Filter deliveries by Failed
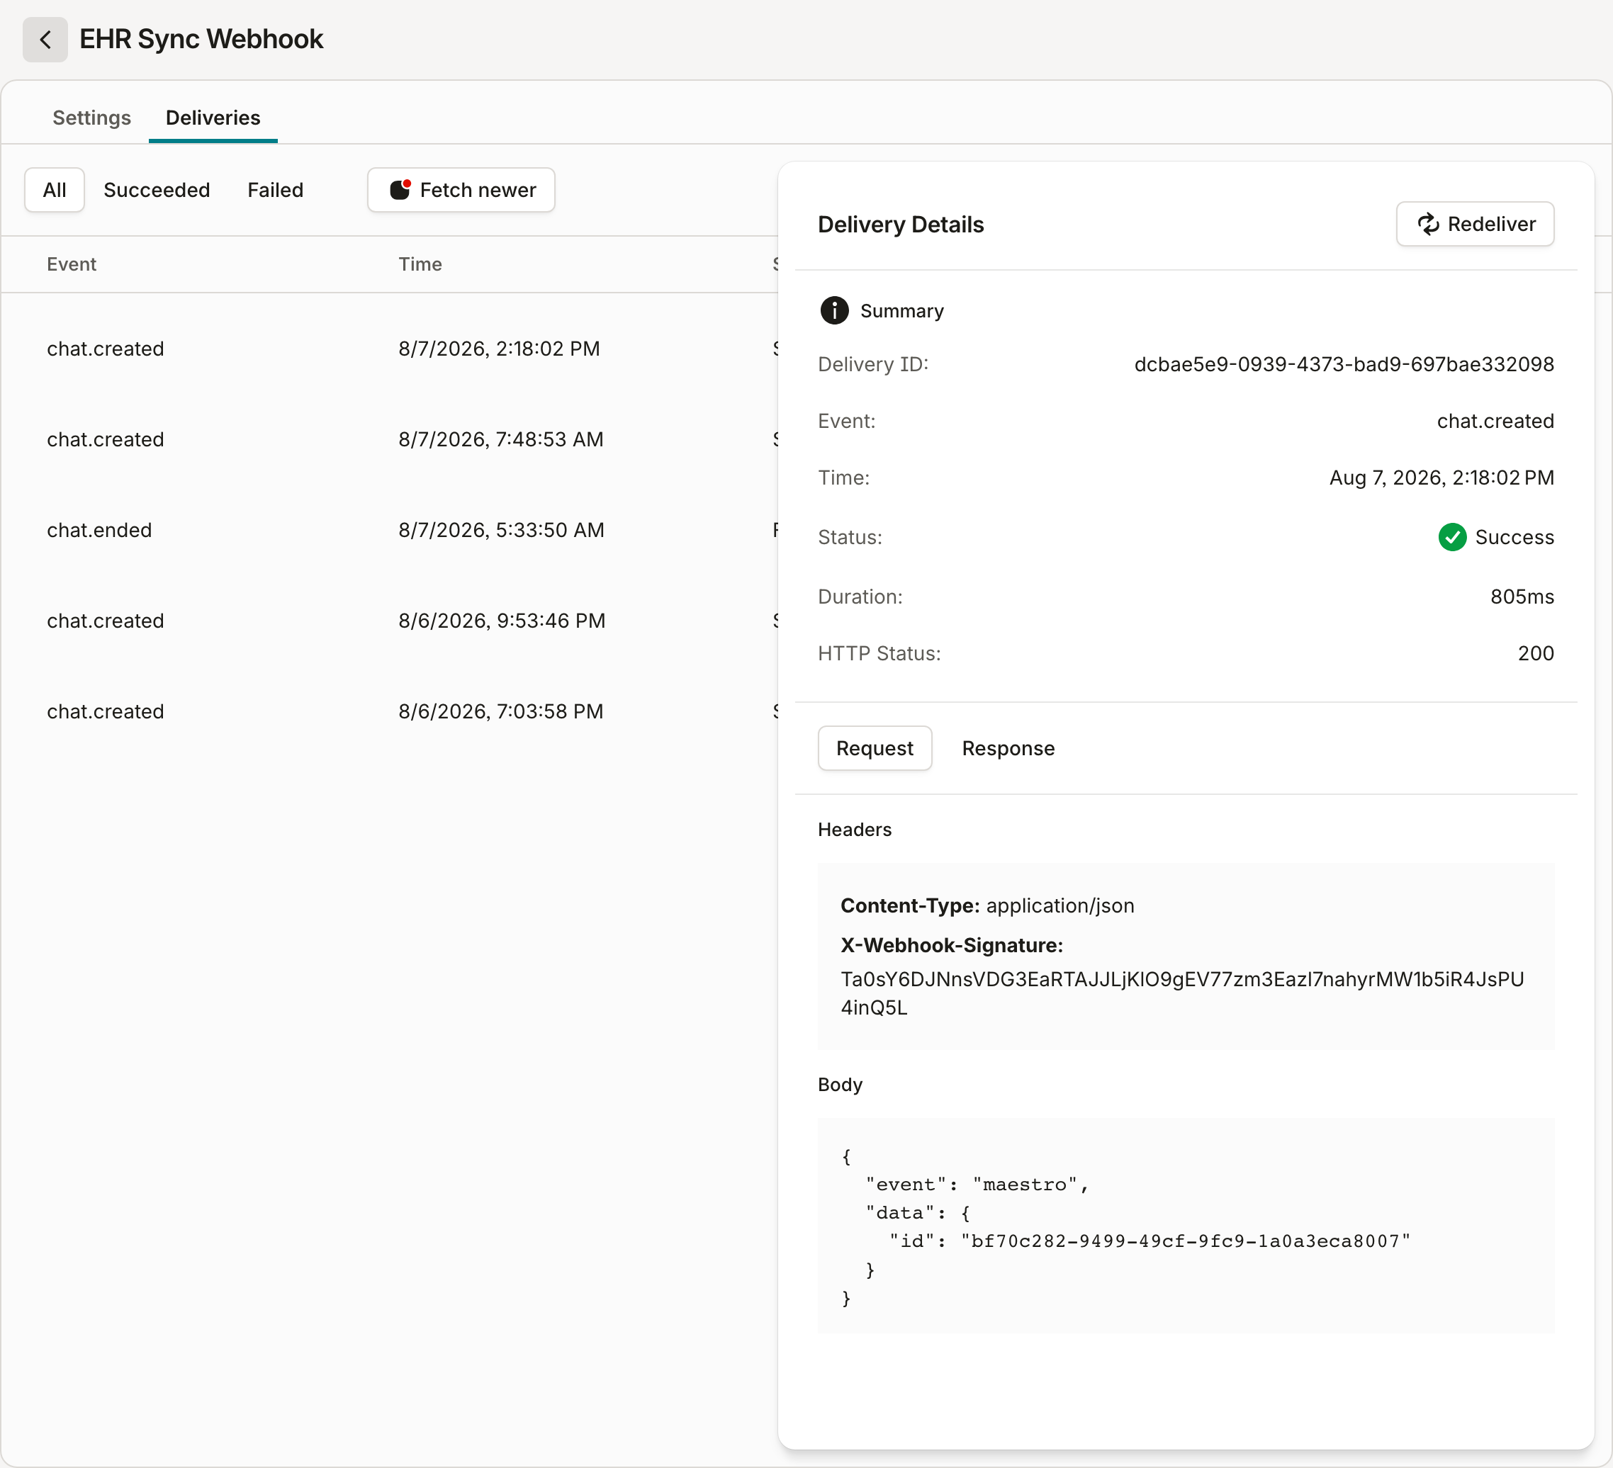The image size is (1613, 1468). (275, 190)
